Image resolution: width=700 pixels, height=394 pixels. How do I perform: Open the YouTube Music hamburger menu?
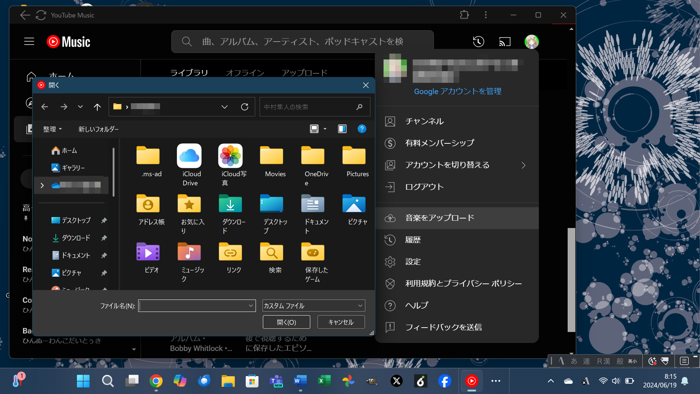(29, 42)
